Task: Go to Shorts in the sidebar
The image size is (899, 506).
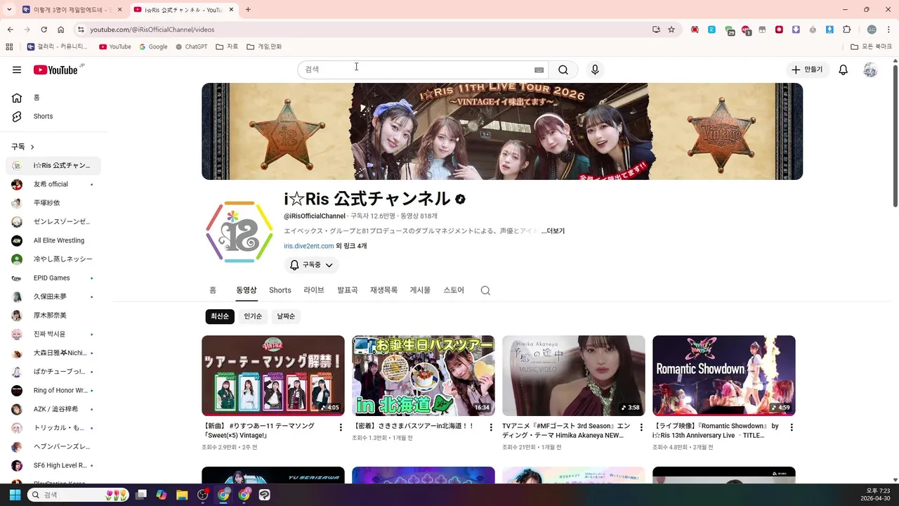Action: tap(53, 116)
